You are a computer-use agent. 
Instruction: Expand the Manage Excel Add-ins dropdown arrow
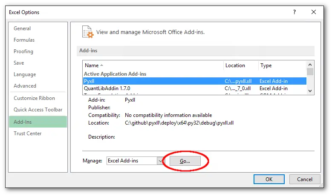[160, 161]
